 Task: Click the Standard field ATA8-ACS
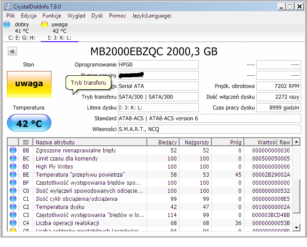pyautogui.click(x=209, y=118)
